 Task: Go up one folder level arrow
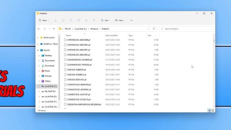[x=54, y=29]
